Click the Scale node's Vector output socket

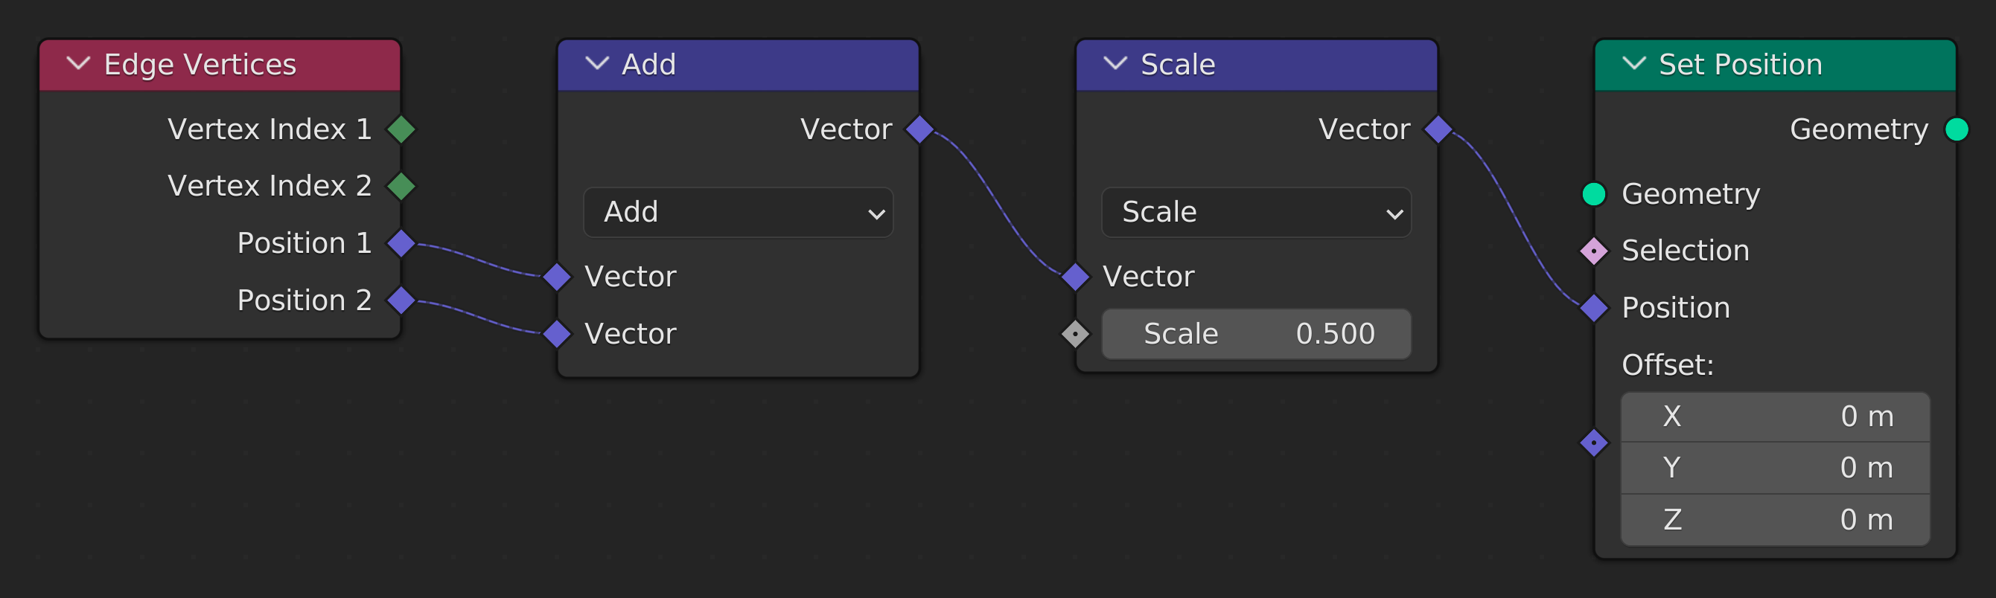click(x=1438, y=129)
